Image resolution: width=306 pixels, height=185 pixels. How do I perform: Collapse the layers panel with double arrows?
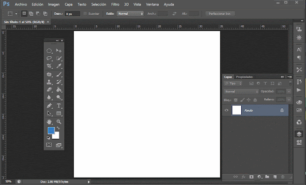pyautogui.click(x=282, y=77)
